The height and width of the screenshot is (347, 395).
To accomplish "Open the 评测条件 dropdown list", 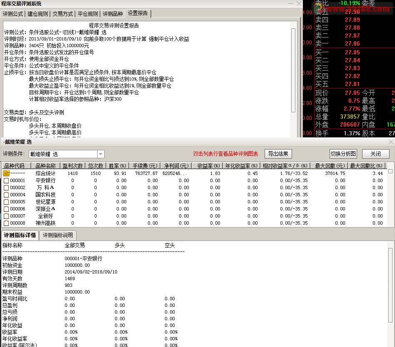I will pos(101,154).
